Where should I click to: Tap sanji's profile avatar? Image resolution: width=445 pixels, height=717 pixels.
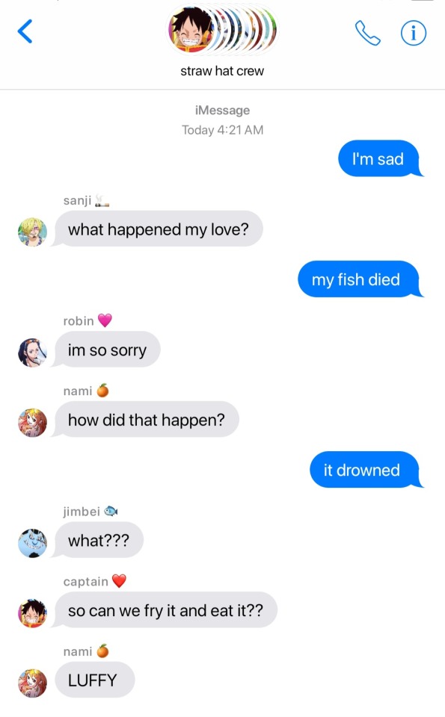pyautogui.click(x=32, y=232)
